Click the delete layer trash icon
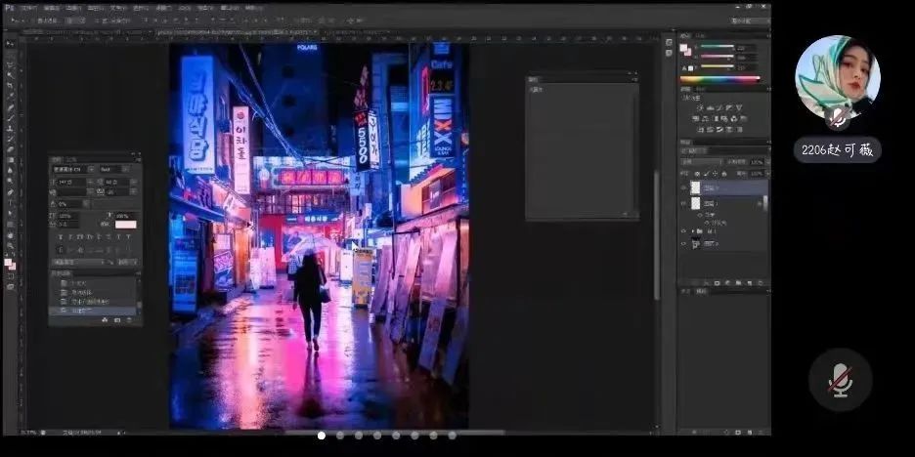 click(x=761, y=283)
